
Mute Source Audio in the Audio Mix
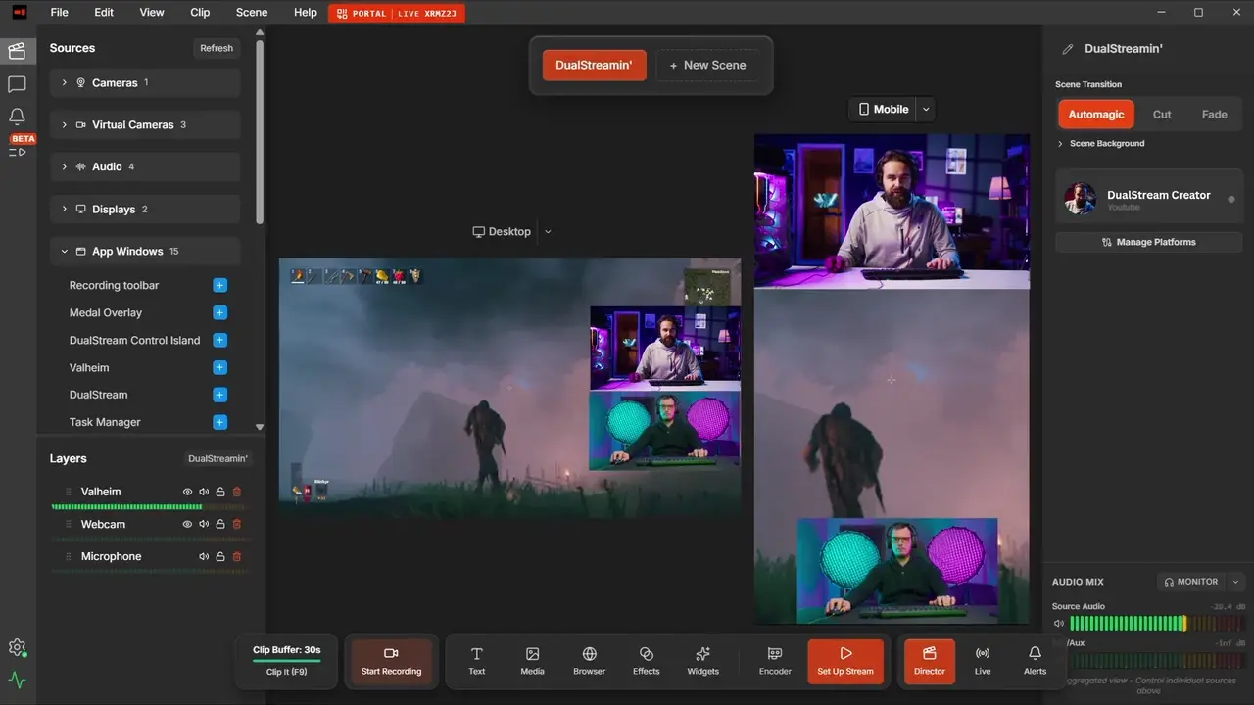1058,623
